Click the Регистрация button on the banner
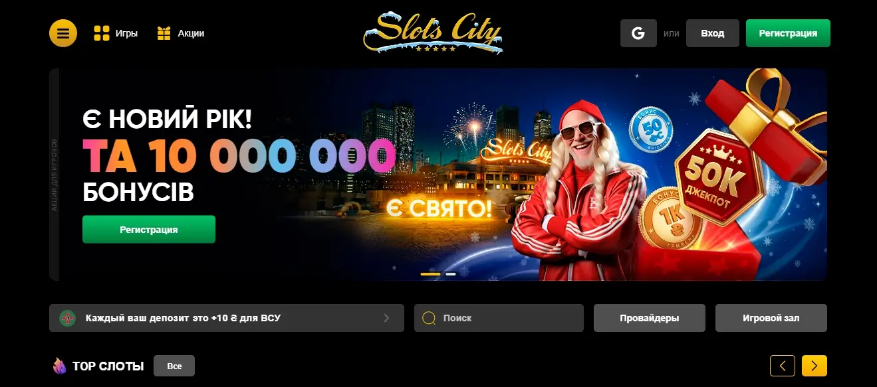 [x=149, y=230]
